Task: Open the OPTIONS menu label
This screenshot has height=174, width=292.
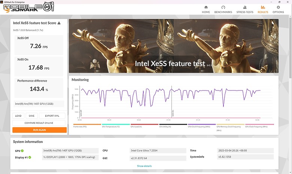Action: click(278, 12)
